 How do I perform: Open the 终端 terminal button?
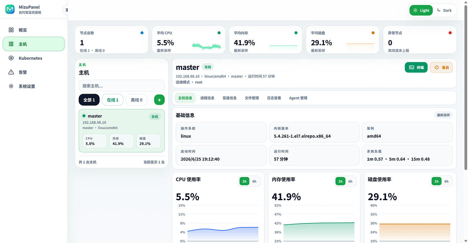416,67
